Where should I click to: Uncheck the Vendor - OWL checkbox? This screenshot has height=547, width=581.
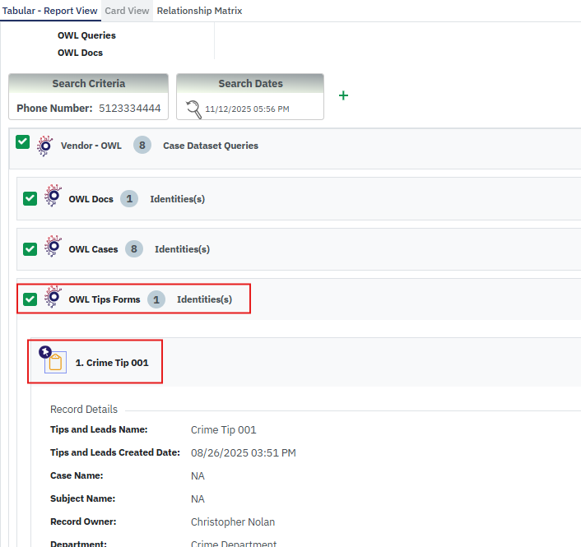click(x=23, y=142)
